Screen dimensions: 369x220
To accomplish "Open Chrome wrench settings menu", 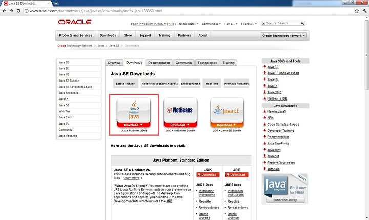I will click(x=365, y=11).
